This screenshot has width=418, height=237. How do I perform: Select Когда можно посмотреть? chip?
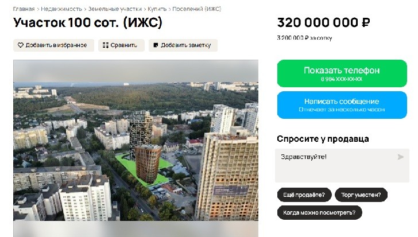click(x=319, y=212)
